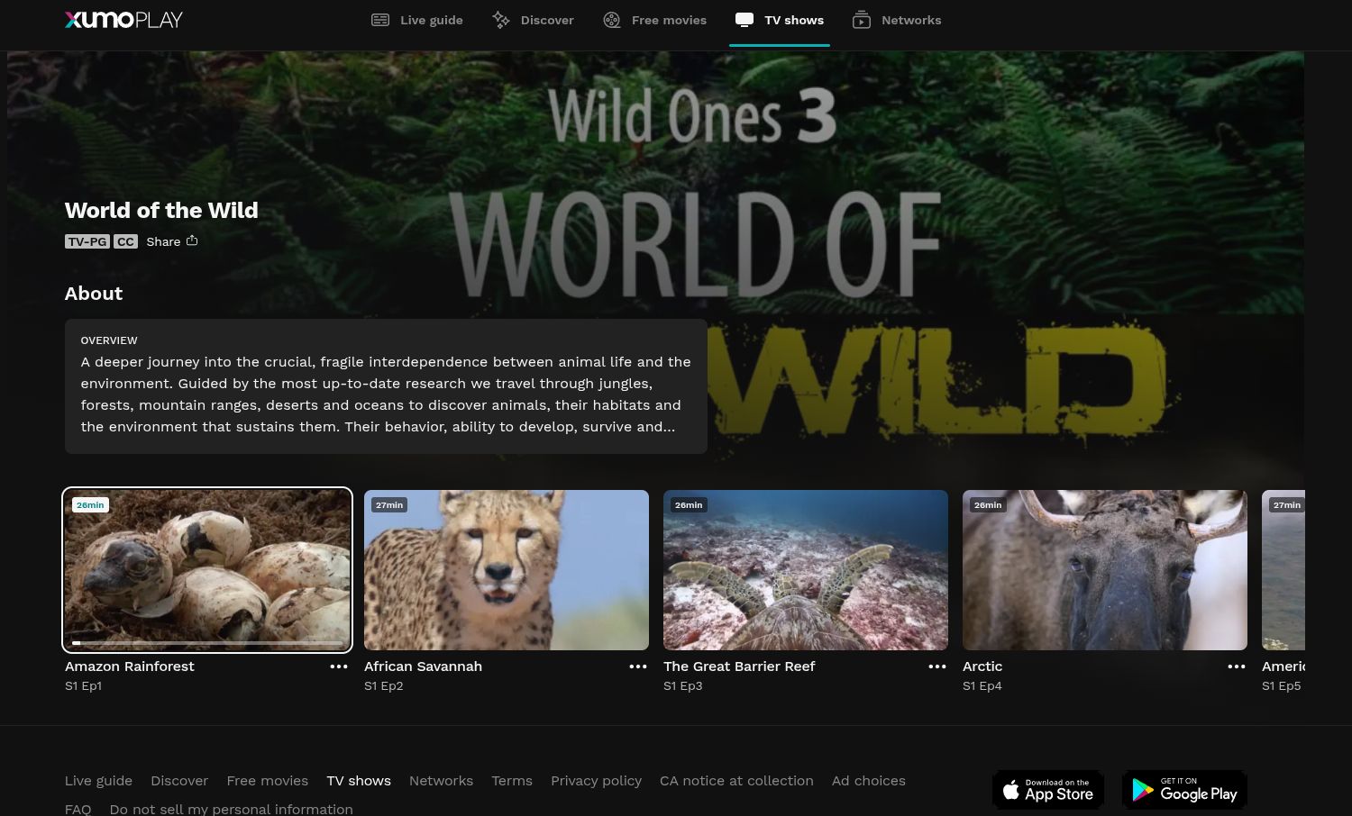Click the TV shows screen icon
Image resolution: width=1352 pixels, height=816 pixels.
pos(745,20)
